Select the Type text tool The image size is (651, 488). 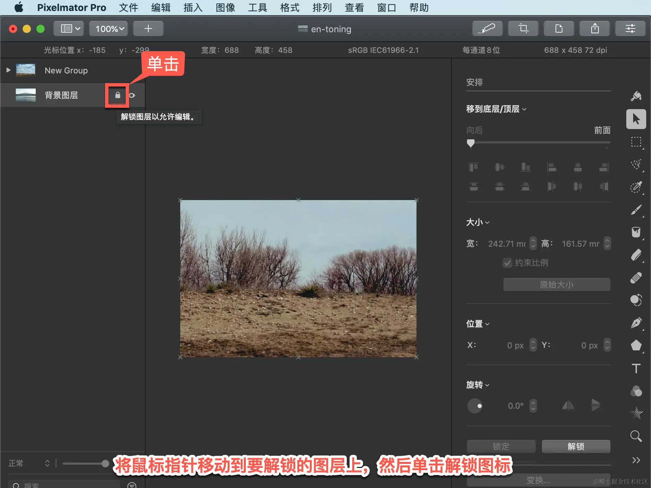[x=636, y=368]
